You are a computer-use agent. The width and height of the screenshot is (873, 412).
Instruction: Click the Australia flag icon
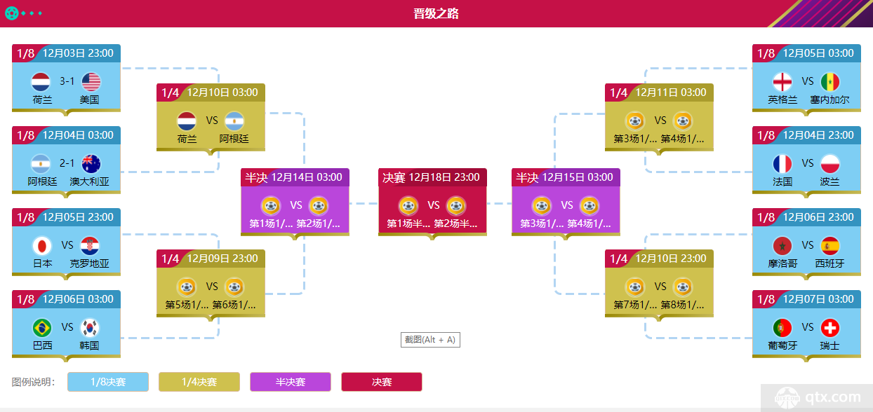click(x=91, y=163)
